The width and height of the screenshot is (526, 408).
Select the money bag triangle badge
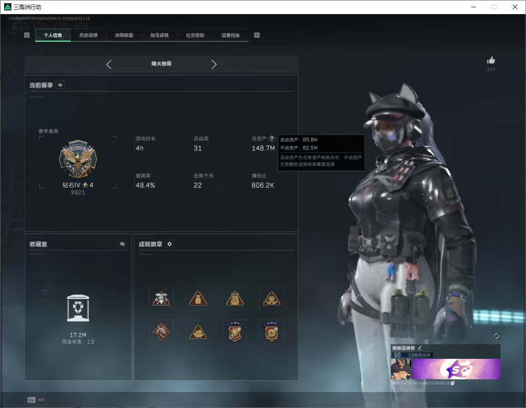point(235,298)
